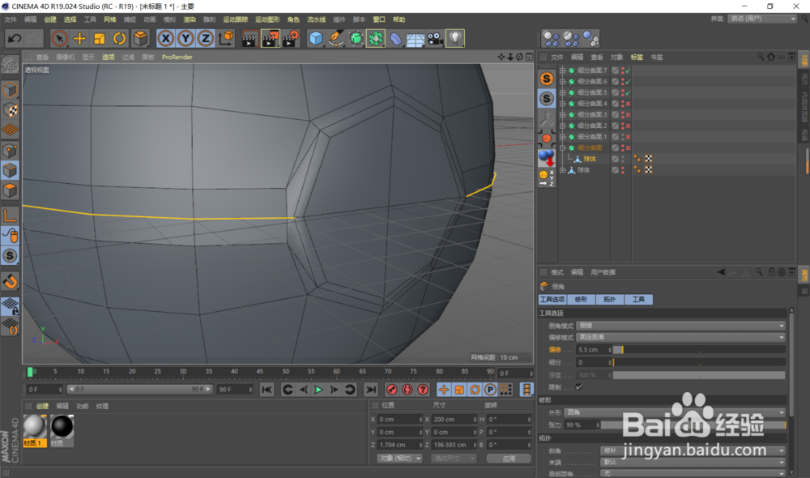The width and height of the screenshot is (810, 478).
Task: Open Render Settings gear icon
Action: [x=291, y=38]
